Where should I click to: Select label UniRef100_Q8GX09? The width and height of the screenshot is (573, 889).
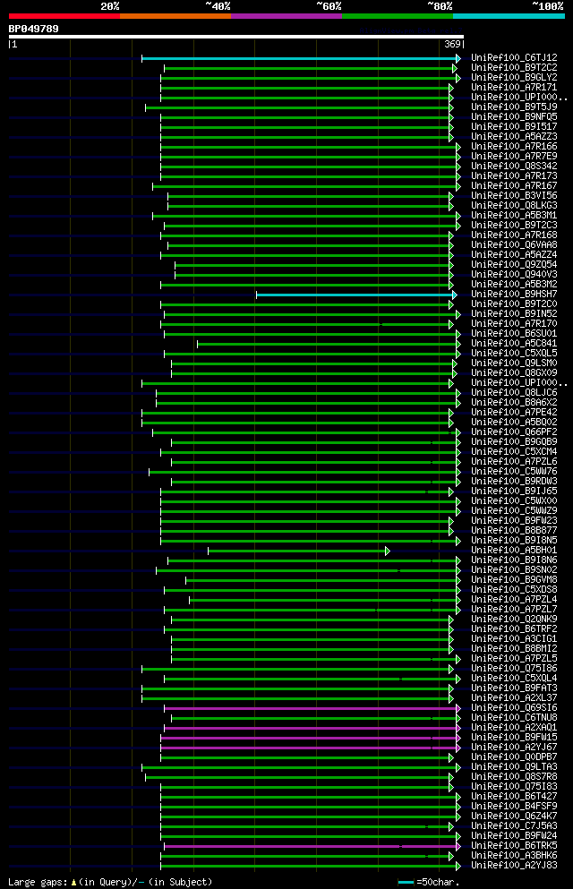pyautogui.click(x=514, y=373)
